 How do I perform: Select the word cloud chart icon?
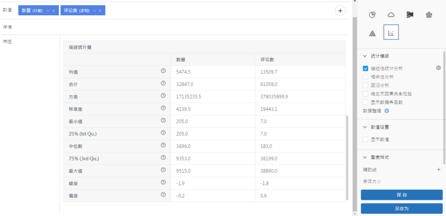391,15
